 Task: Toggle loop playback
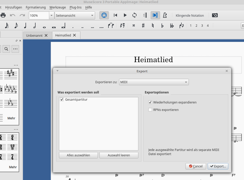(x=134, y=15)
